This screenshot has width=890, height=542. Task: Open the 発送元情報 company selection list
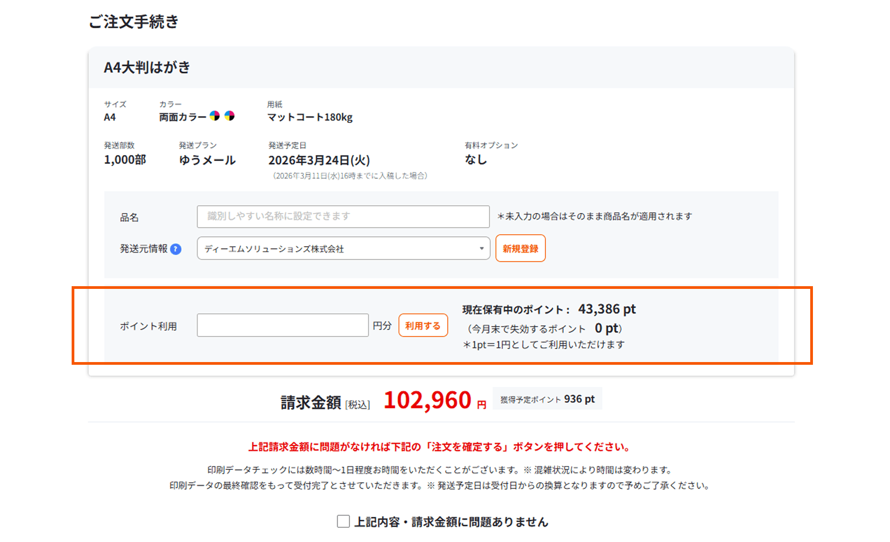coord(343,248)
